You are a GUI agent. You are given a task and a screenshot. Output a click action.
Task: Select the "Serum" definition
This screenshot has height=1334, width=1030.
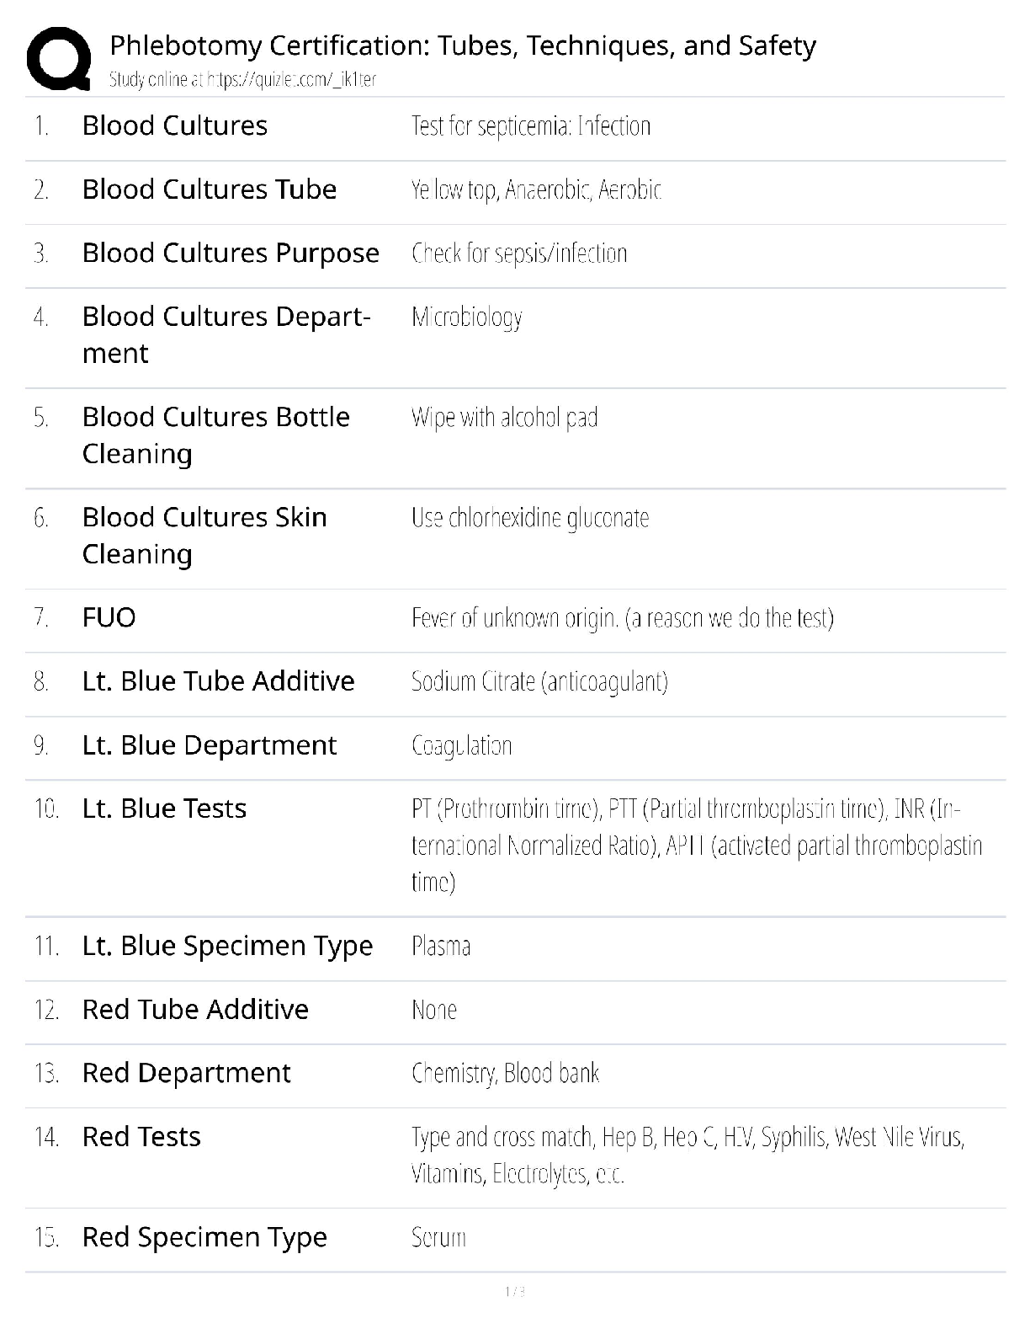pyautogui.click(x=438, y=1237)
